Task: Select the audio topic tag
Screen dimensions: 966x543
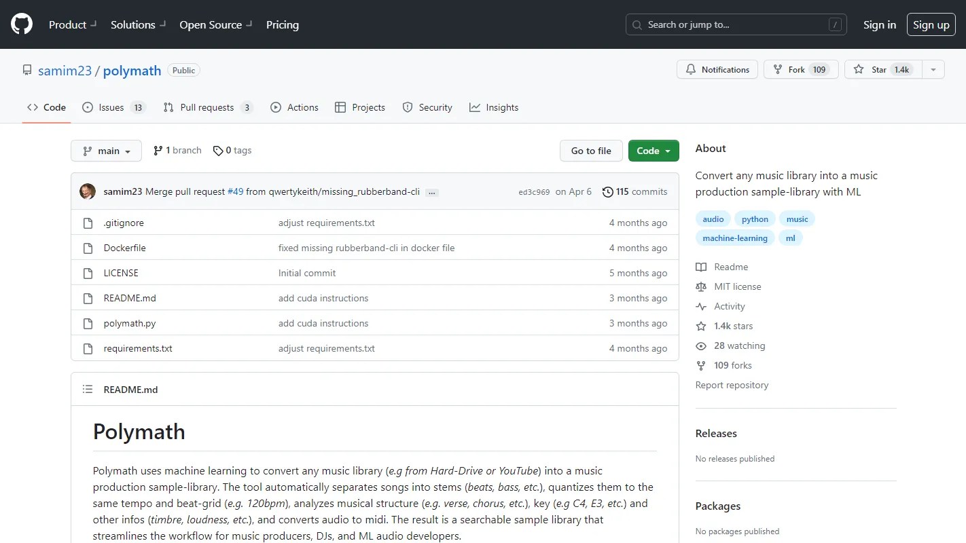Action: coord(713,219)
